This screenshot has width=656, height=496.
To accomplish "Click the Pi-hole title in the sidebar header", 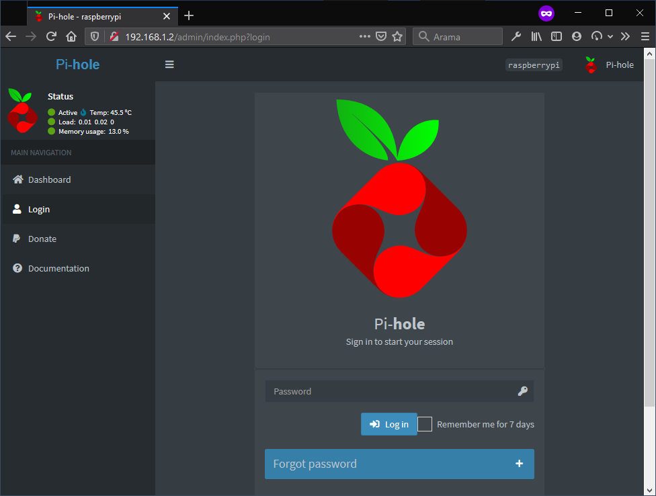I will (78, 65).
